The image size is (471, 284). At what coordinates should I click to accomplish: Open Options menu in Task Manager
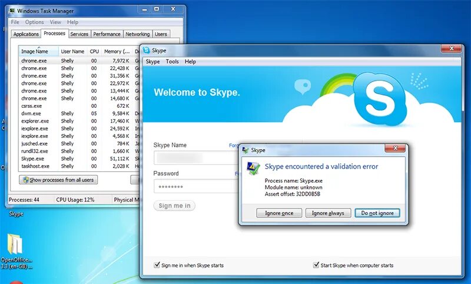click(x=34, y=22)
